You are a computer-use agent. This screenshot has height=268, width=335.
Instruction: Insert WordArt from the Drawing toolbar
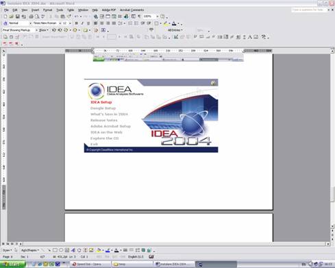pyautogui.click(x=73, y=250)
